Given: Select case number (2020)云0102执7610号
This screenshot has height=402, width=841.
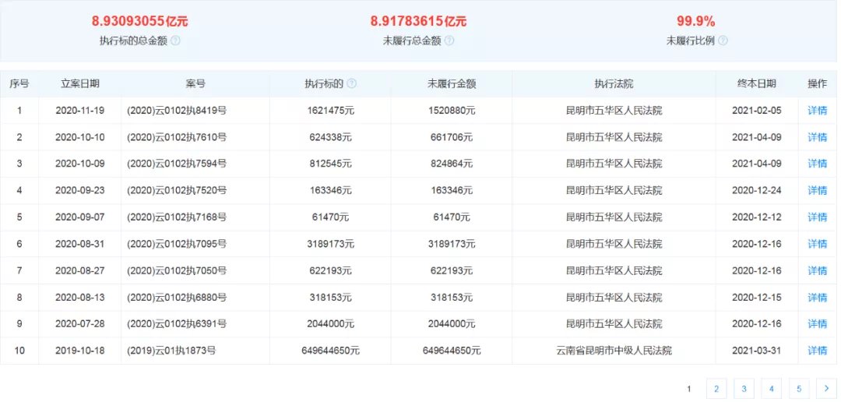Looking at the screenshot, I should [x=177, y=137].
